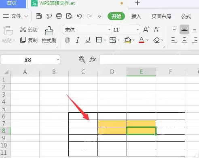The image size is (199, 158).
Task: Open the 公式 ribbon tab
Action: [x=186, y=16]
